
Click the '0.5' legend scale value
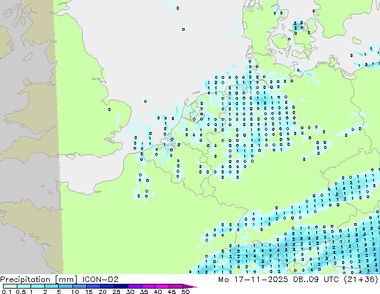21,292
